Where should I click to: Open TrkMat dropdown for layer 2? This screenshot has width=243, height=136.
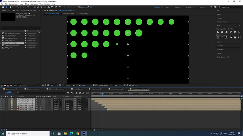click(x=69, y=101)
